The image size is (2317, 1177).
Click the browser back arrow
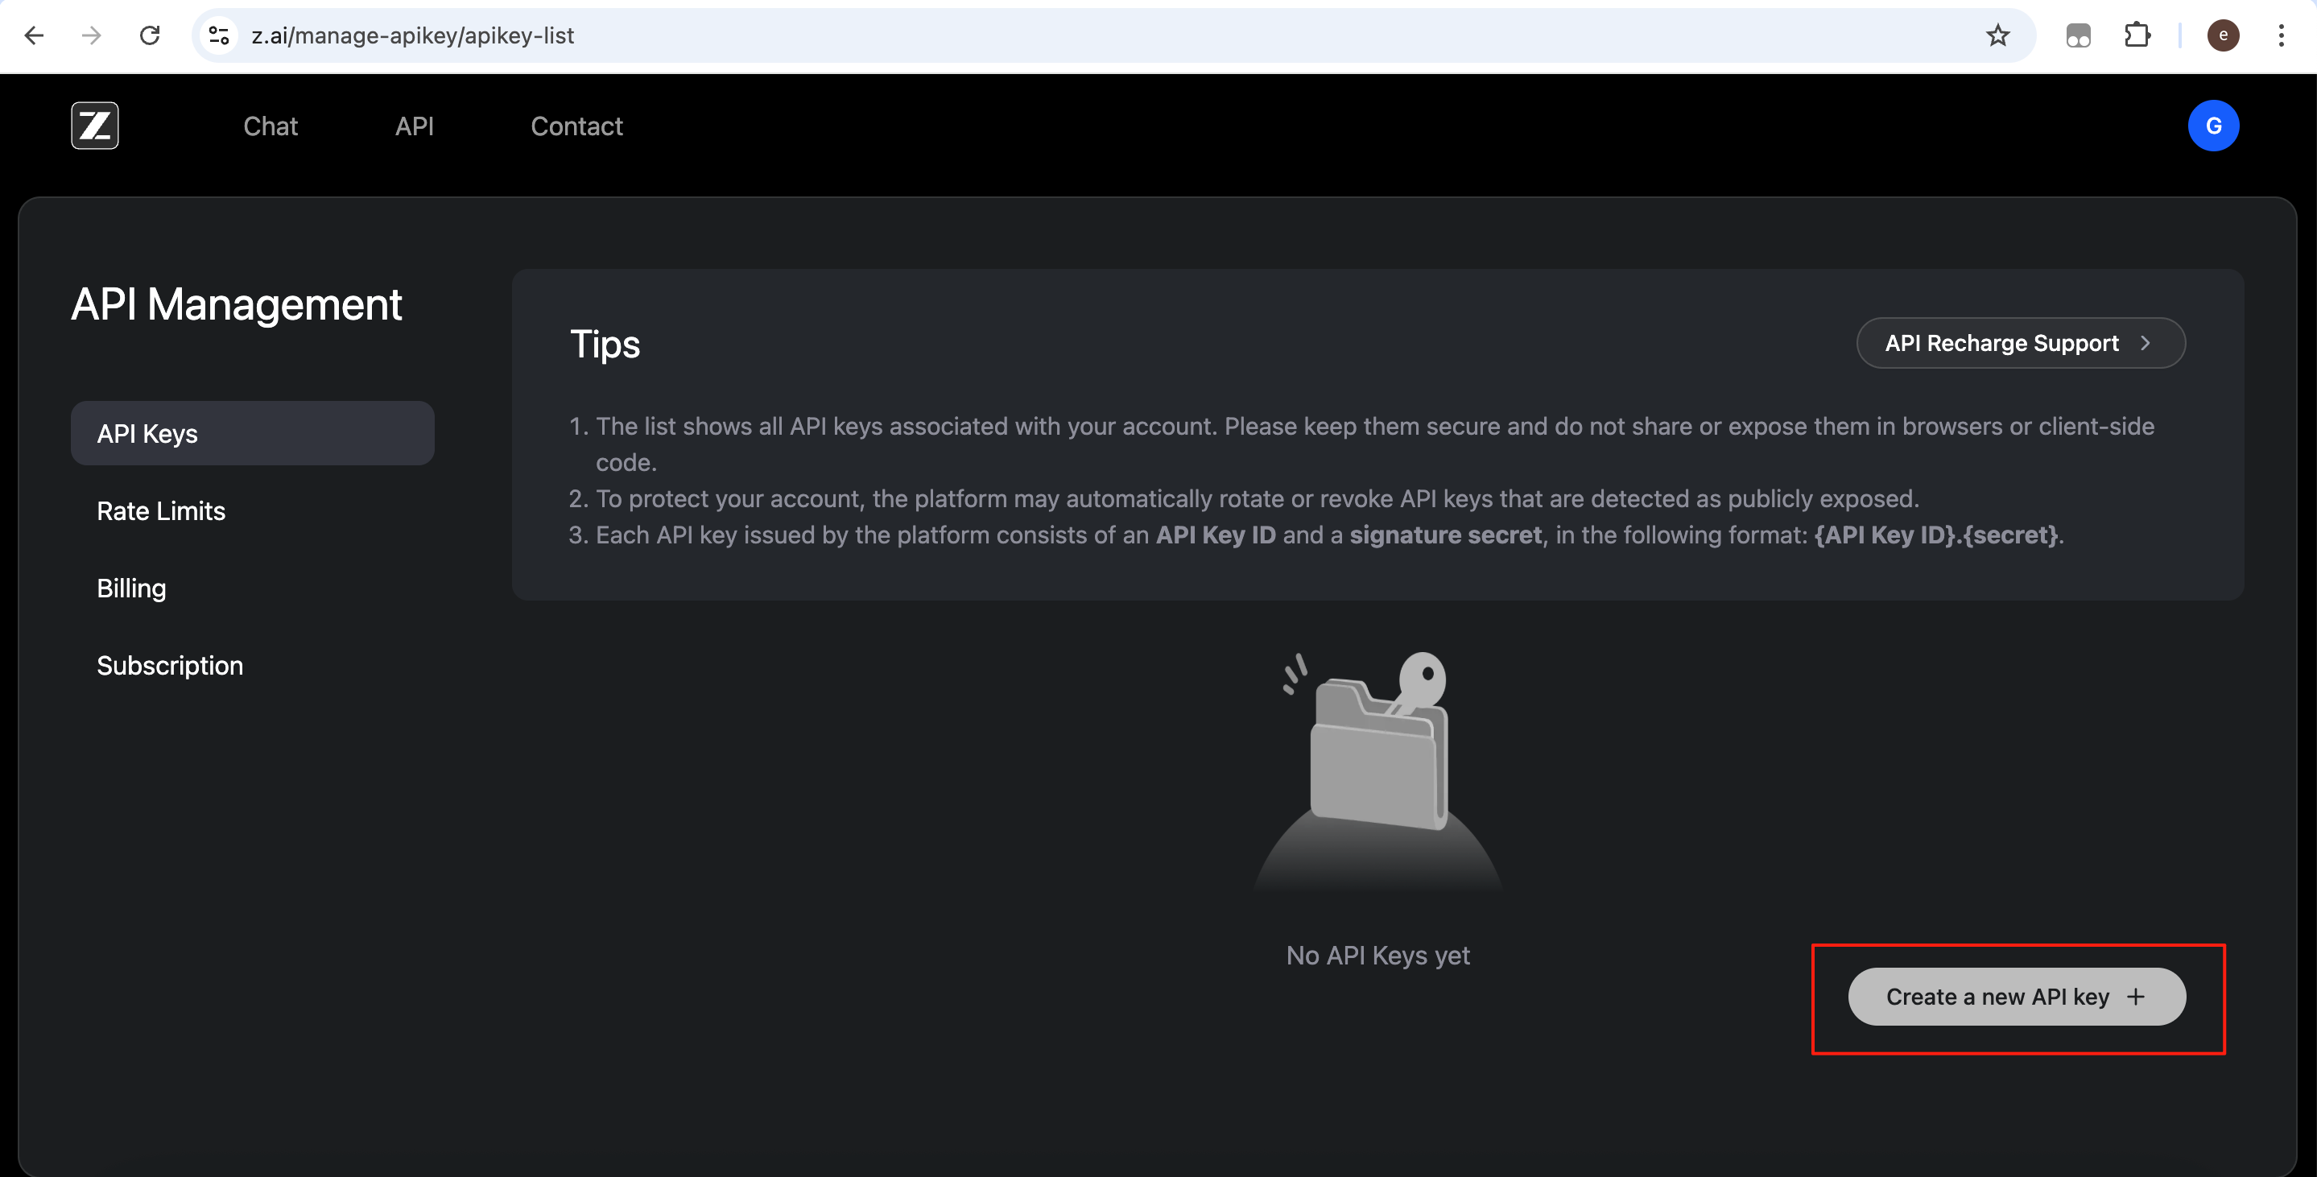(x=34, y=35)
